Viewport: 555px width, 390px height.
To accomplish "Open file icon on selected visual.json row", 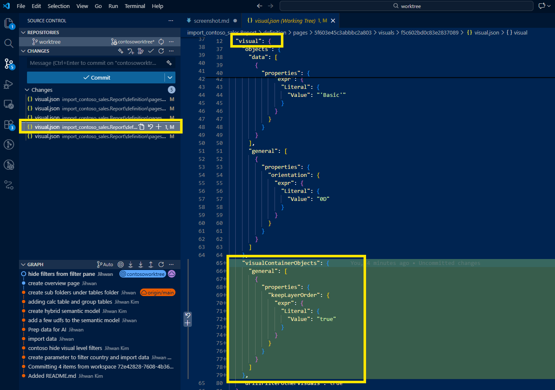I will tap(142, 127).
